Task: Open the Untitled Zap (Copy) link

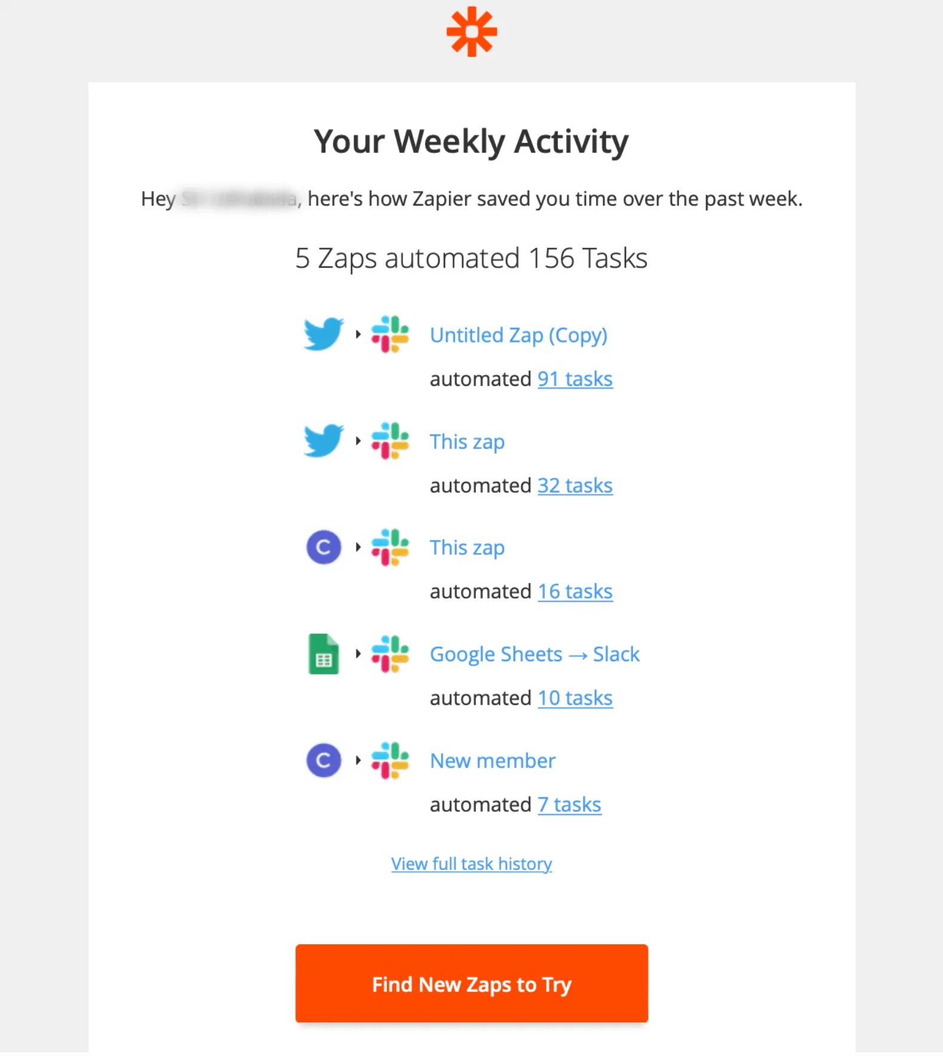Action: coord(518,335)
